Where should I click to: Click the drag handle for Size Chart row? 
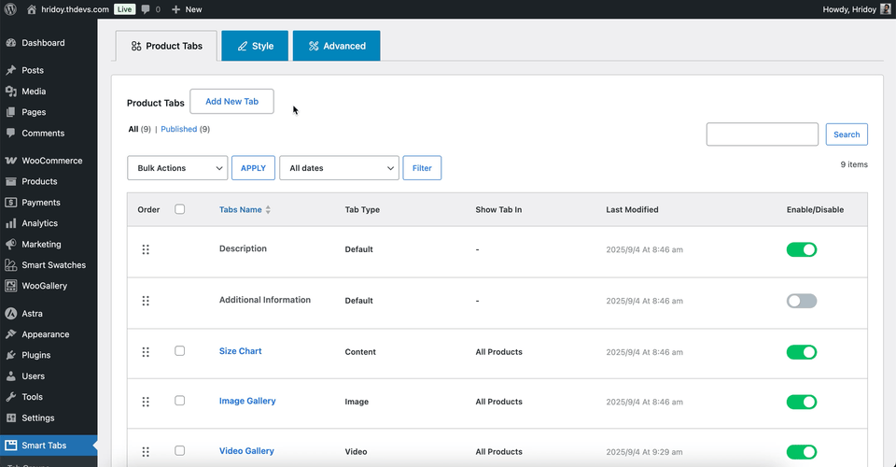tap(146, 352)
